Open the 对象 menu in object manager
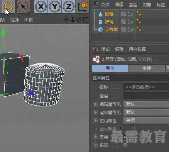The width and height of the screenshot is (169, 152). (147, 5)
